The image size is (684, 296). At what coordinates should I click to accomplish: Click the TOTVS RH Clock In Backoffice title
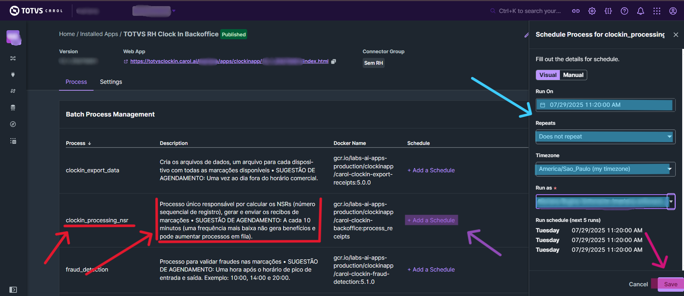[x=171, y=34]
